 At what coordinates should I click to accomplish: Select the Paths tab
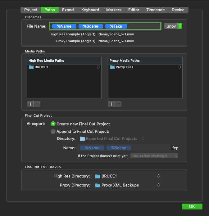pyautogui.click(x=50, y=10)
